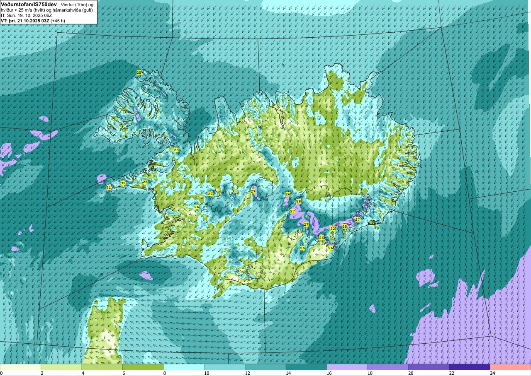
Task: Select the 22–24 m/s dark indigo legend swatch
Action: 470,367
